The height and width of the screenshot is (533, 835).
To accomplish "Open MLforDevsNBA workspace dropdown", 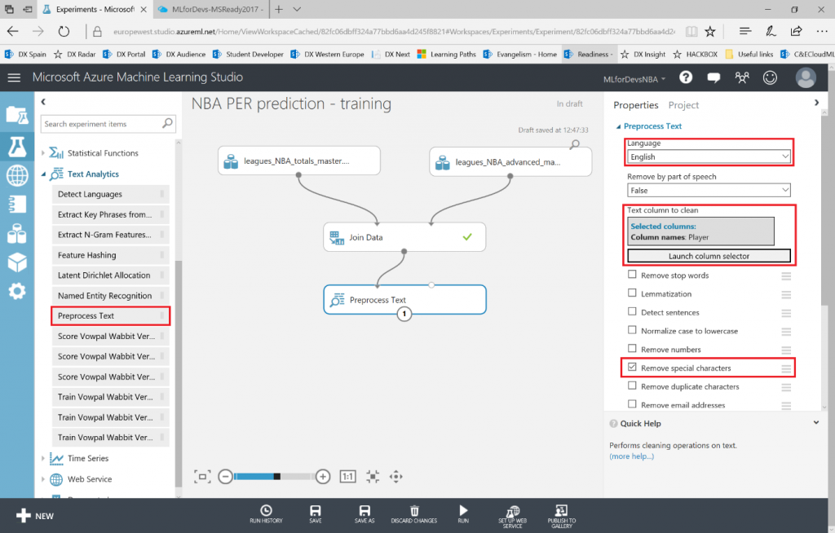I will click(634, 79).
